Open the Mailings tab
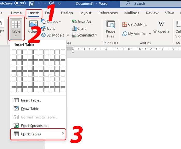181x149 pixels. 132,13
